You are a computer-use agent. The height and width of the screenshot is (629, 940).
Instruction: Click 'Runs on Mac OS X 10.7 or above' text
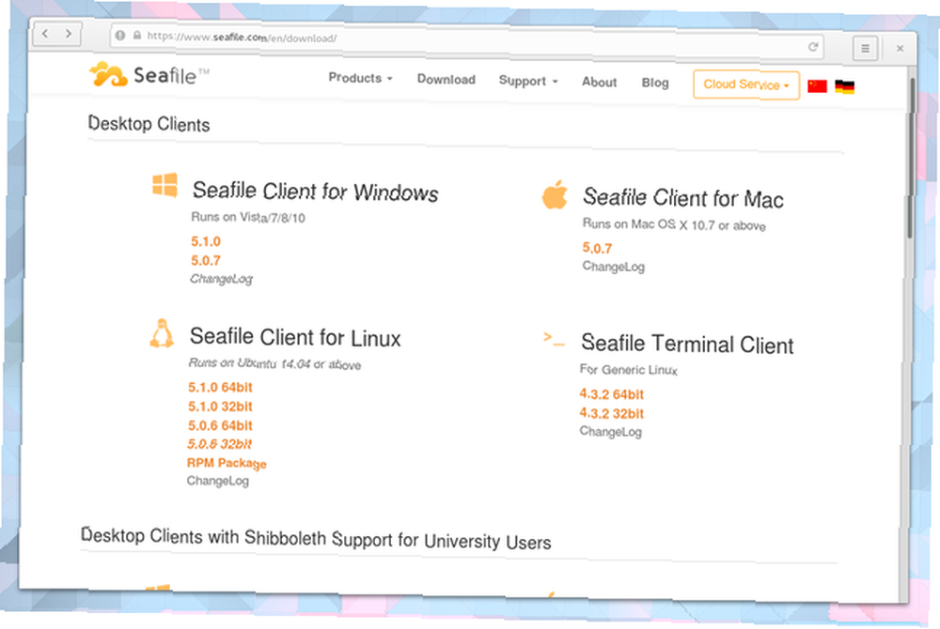tap(674, 224)
